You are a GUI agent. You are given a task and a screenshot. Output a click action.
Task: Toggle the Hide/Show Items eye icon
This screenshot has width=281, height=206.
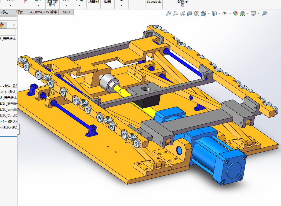pyautogui.click(x=225, y=13)
